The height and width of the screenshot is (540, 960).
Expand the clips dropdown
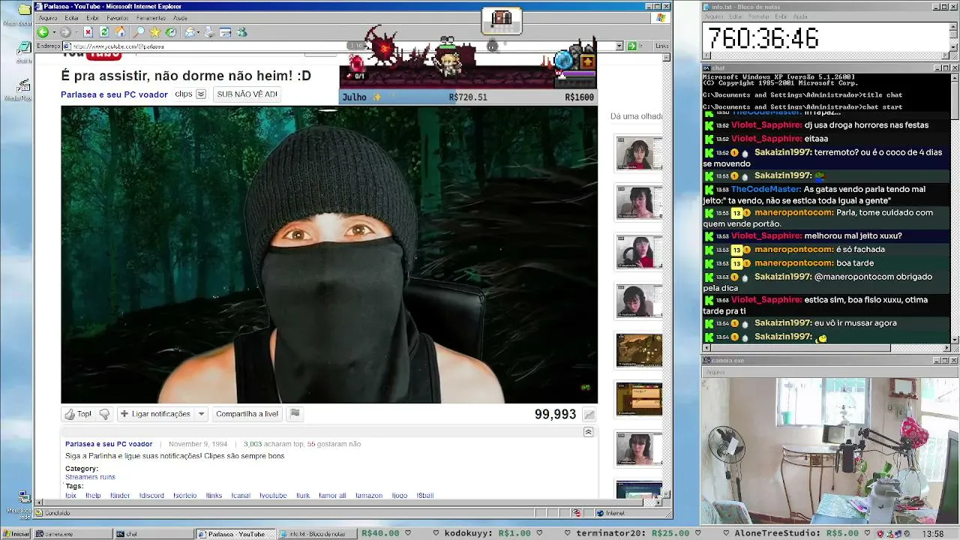pos(201,94)
